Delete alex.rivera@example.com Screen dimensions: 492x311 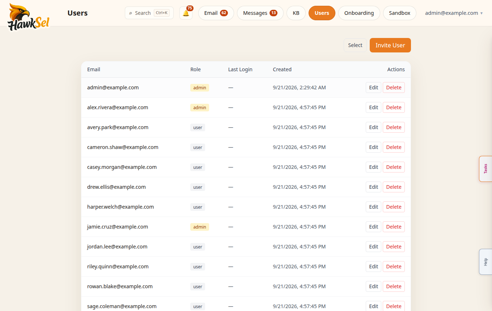click(394, 107)
